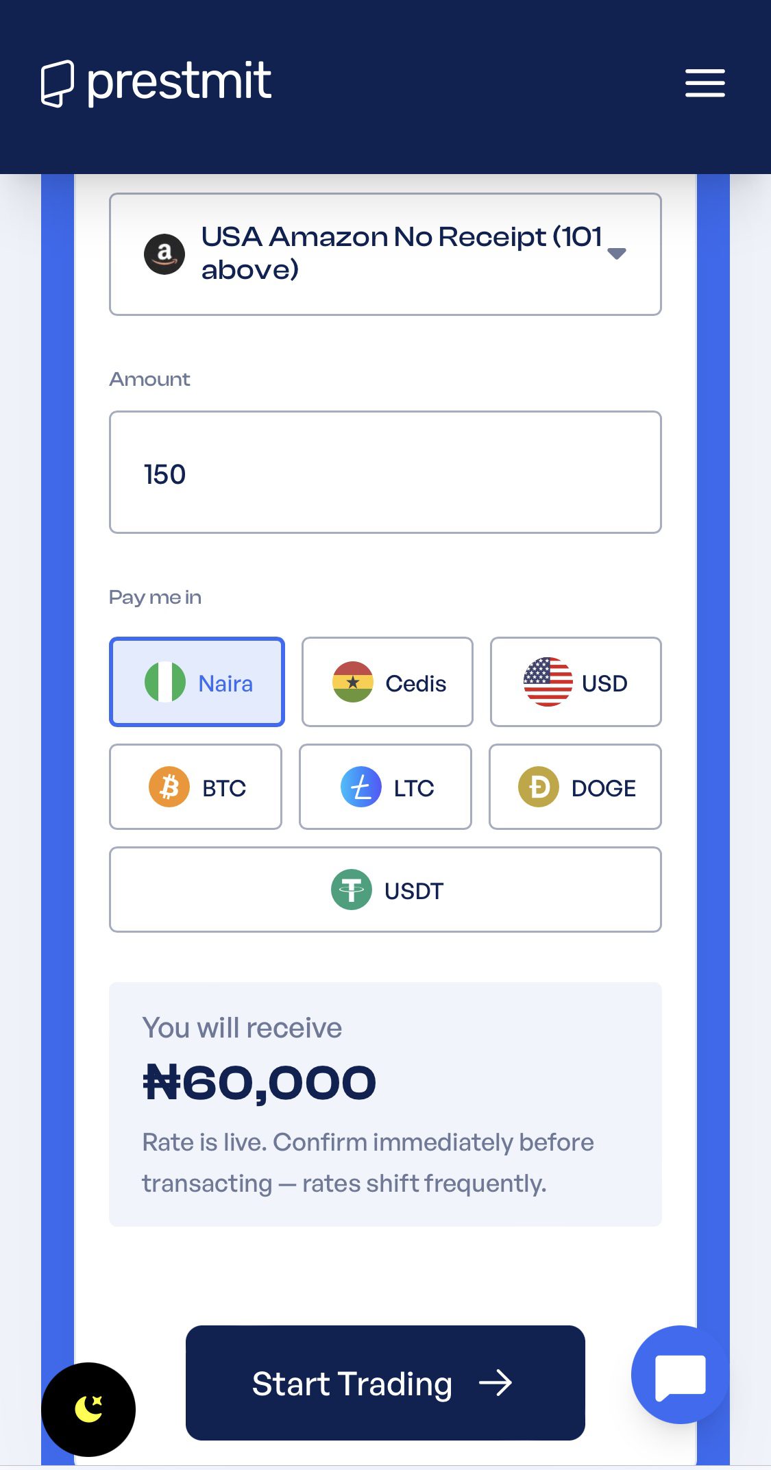Toggle dark mode with moon icon
Image resolution: width=771 pixels, height=1470 pixels.
point(88,1409)
